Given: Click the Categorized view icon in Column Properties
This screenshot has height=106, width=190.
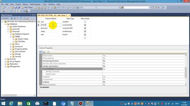Looking at the screenshot, I should [x=41, y=52].
